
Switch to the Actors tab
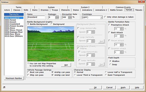click(x=7, y=10)
